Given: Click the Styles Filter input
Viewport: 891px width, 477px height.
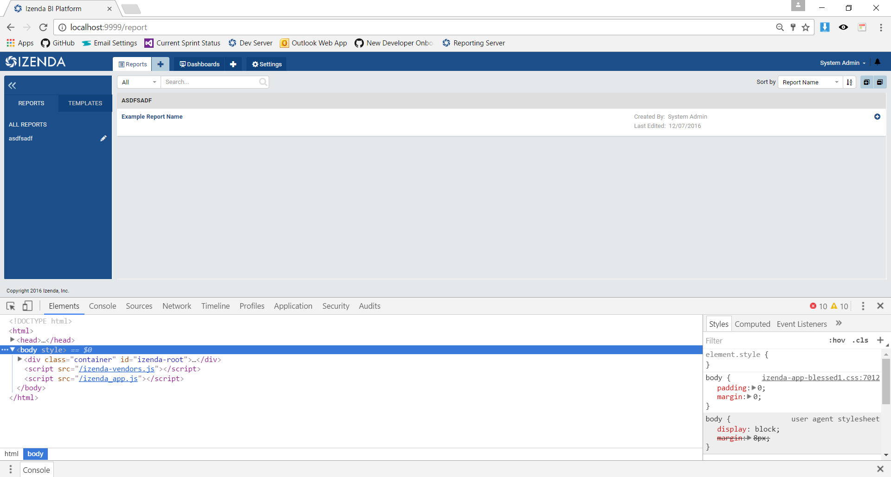Looking at the screenshot, I should 763,341.
